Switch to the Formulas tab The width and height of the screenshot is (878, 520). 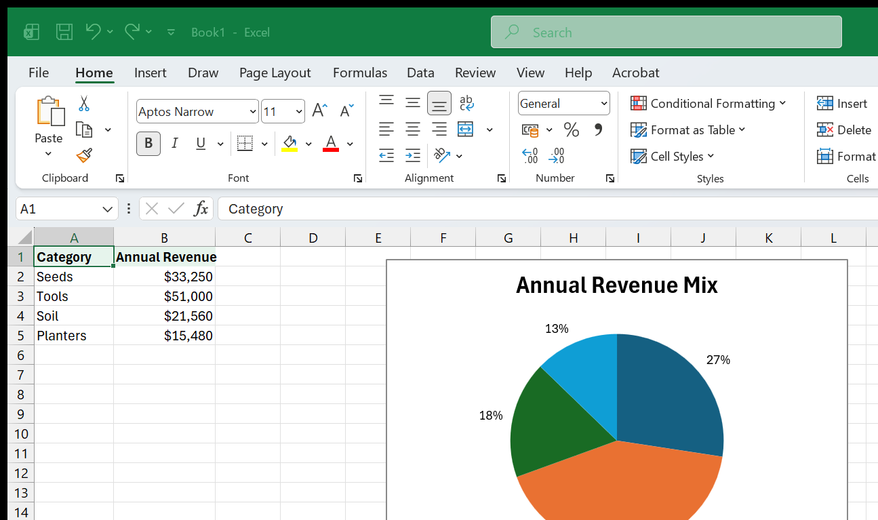360,73
